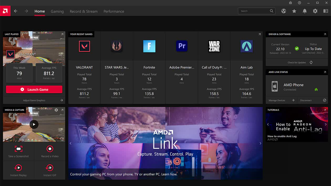Open settings gear icon in header
The width and height of the screenshot is (331, 186).
tap(315, 11)
